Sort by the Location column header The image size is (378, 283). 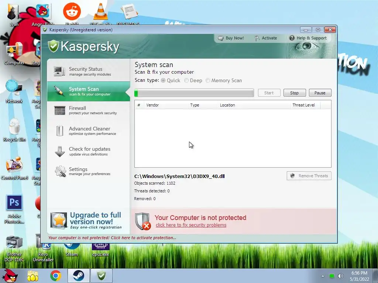click(x=254, y=105)
